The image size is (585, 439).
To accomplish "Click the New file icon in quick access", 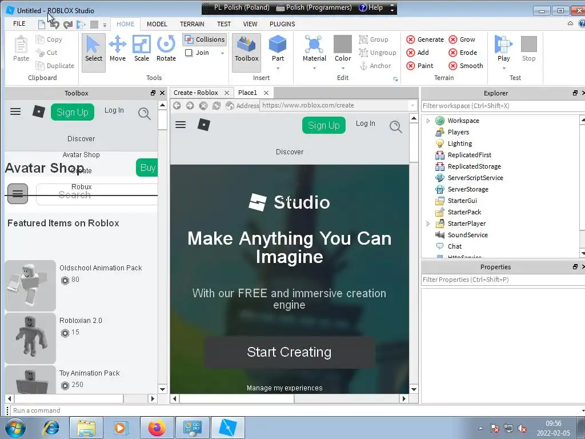I will [41, 25].
